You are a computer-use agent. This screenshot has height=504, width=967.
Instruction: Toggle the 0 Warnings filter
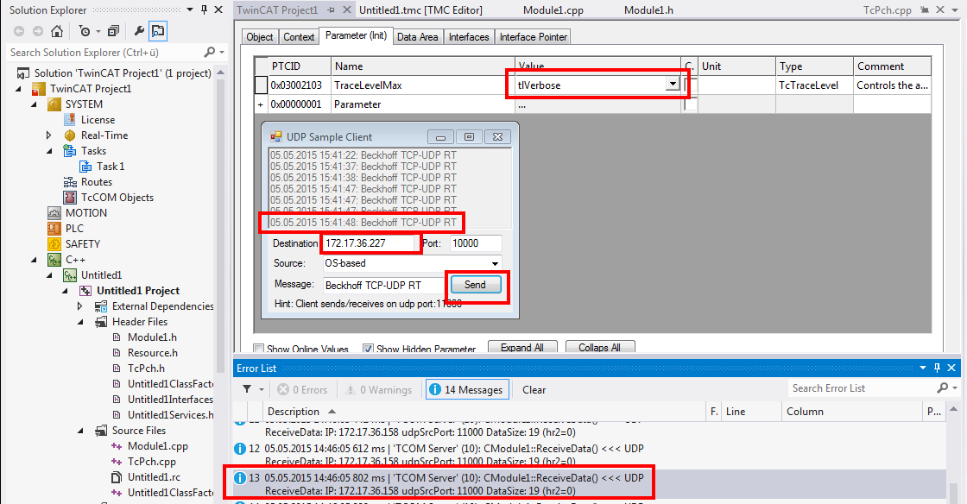(379, 389)
